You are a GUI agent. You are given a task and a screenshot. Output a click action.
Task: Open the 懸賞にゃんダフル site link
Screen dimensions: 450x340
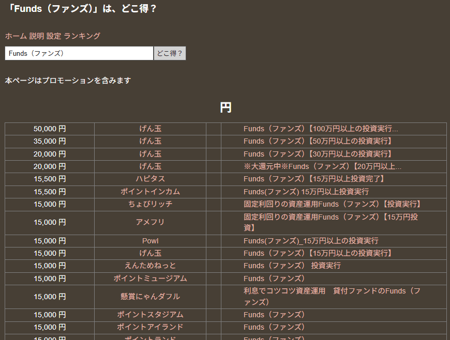pyautogui.click(x=150, y=297)
